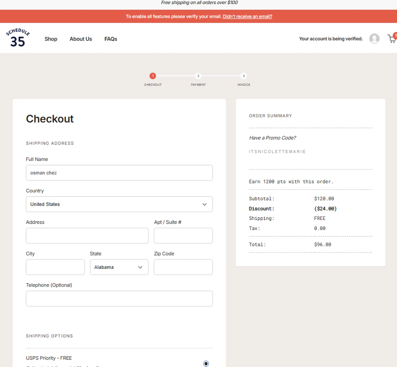Click the Tax value 0.00
The image size is (397, 367).
[x=320, y=228]
